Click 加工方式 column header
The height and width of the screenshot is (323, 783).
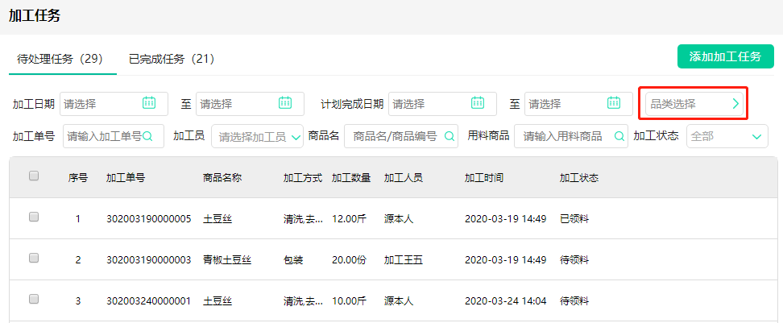click(x=303, y=178)
